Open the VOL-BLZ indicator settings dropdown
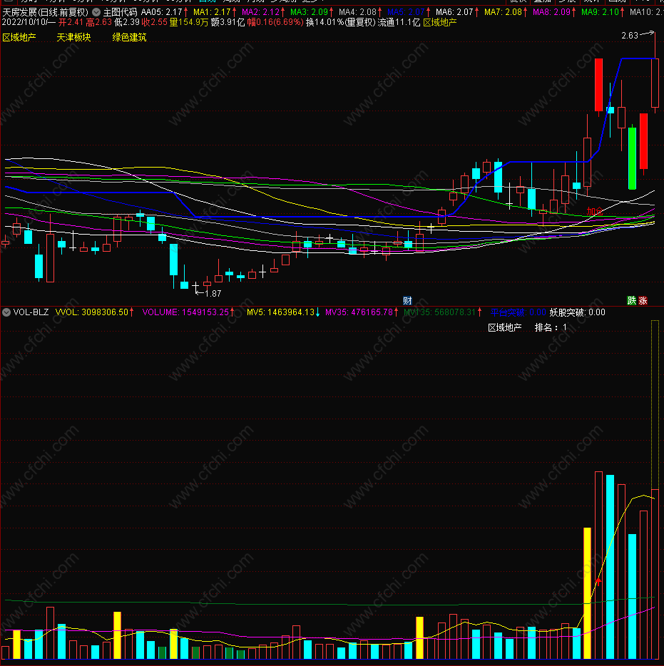The image size is (664, 666). click(x=6, y=312)
